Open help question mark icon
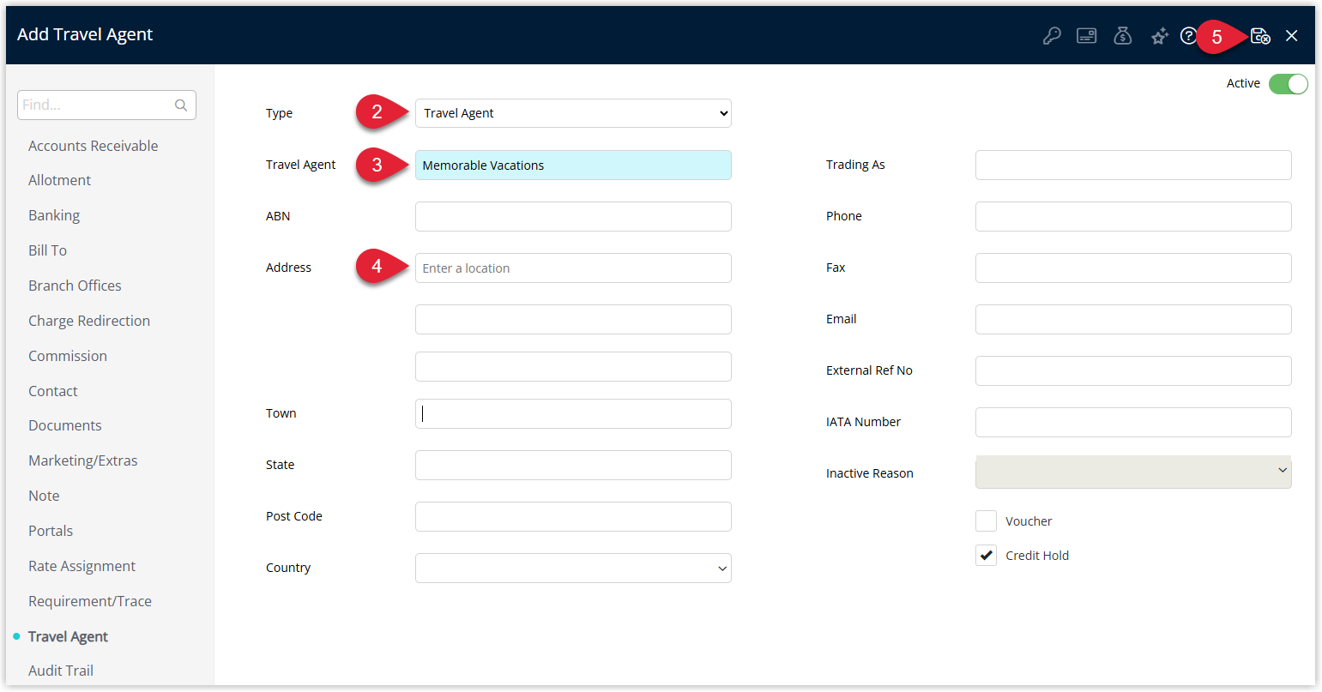Viewport: 1322px width, 692px height. pos(1188,36)
